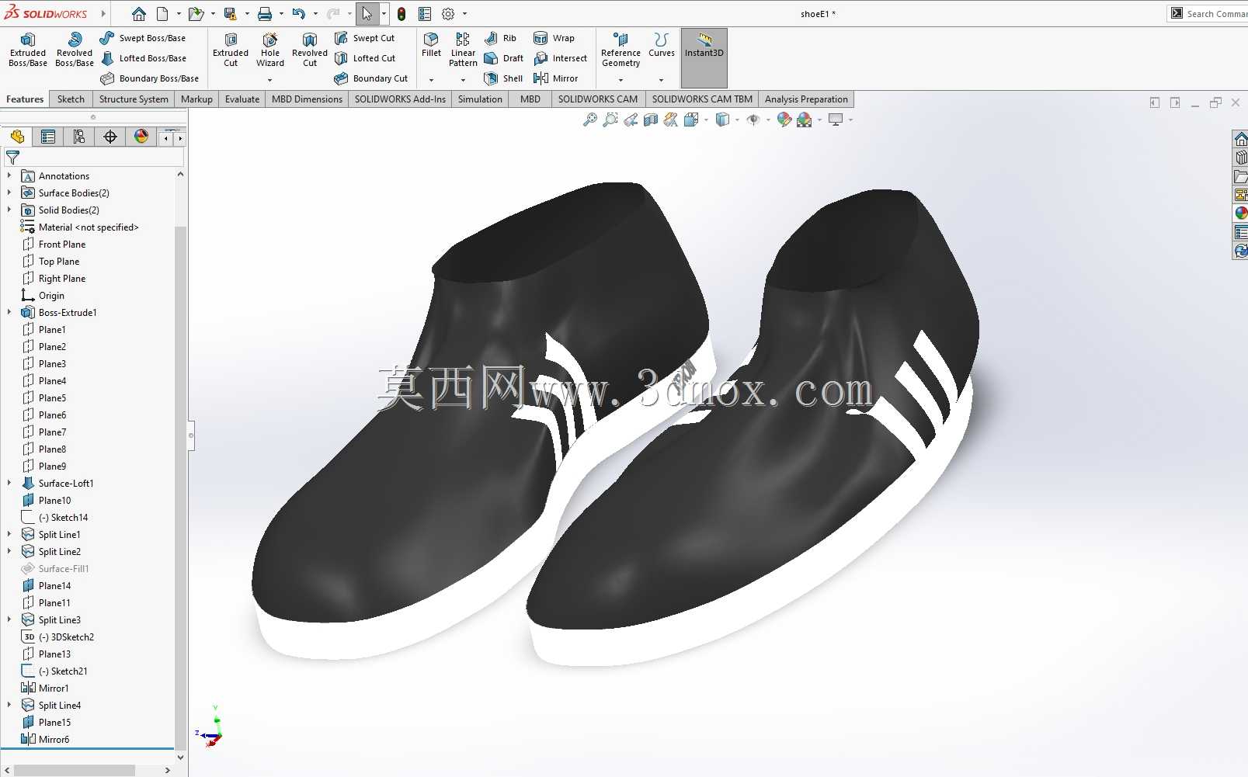Expand the Surface Bodies(2) folder

click(9, 193)
